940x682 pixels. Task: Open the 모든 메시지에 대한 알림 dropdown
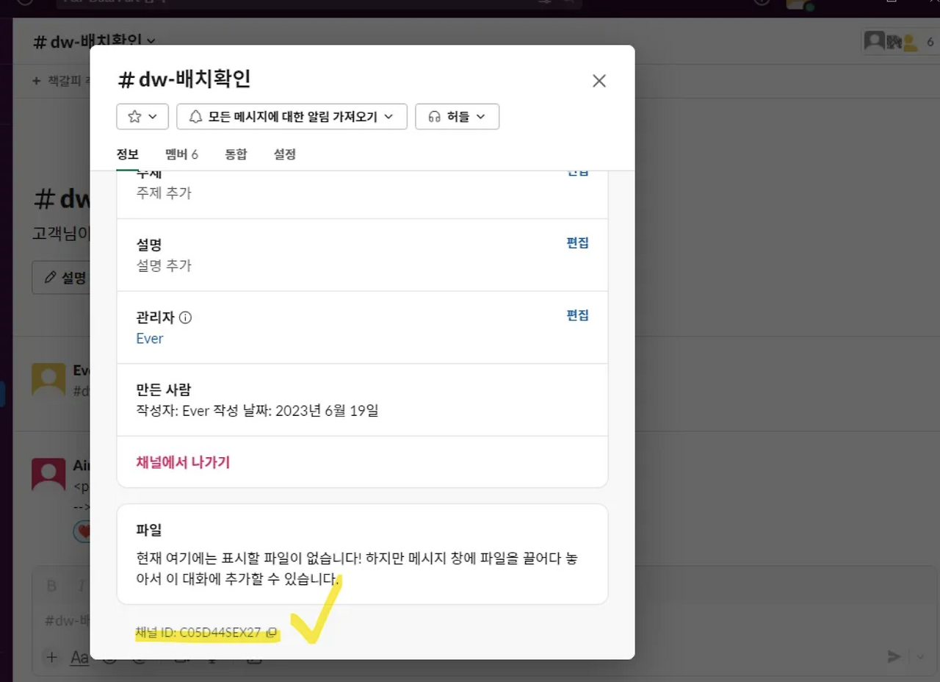292,116
